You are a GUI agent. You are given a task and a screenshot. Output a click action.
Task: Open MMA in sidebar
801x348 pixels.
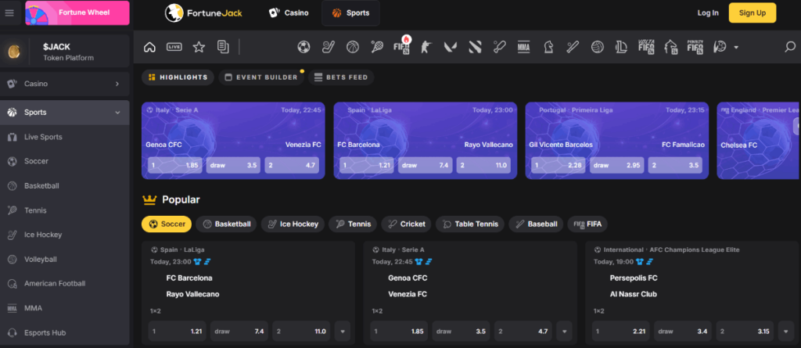[x=64, y=308]
